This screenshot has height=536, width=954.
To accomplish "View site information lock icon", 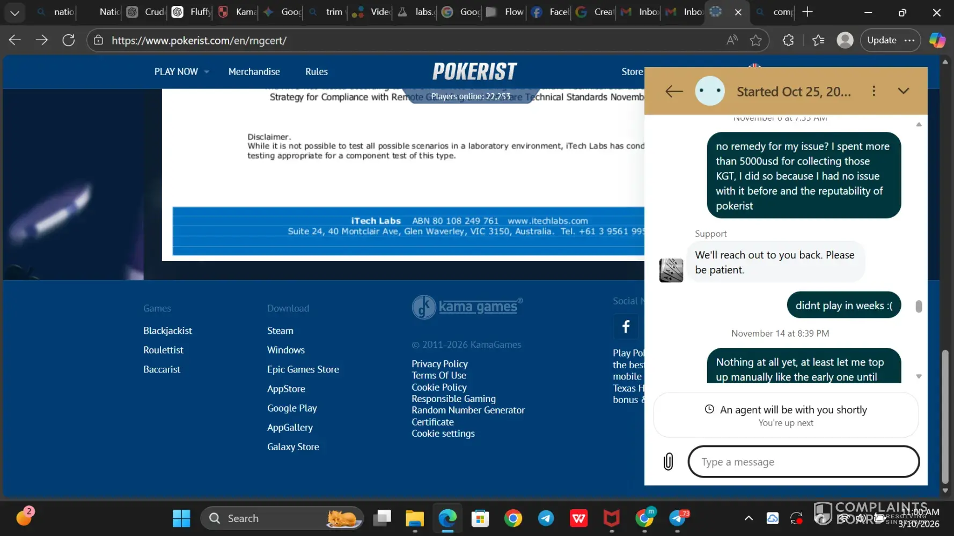I will 98,40.
